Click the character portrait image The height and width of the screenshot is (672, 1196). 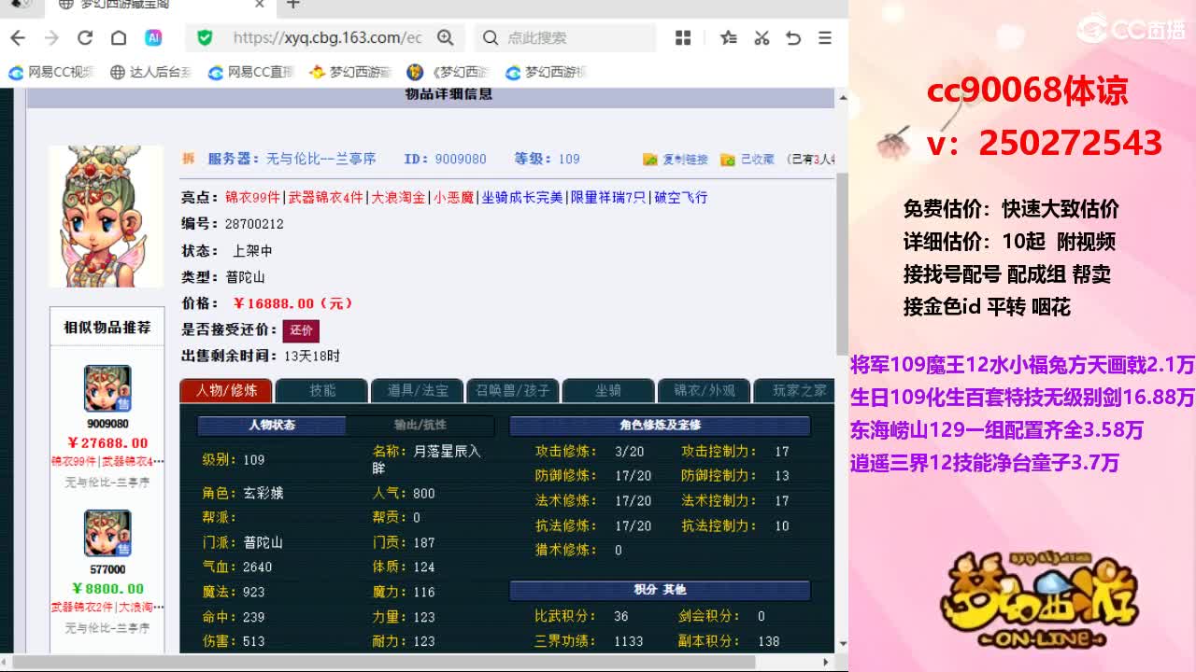[x=106, y=217]
